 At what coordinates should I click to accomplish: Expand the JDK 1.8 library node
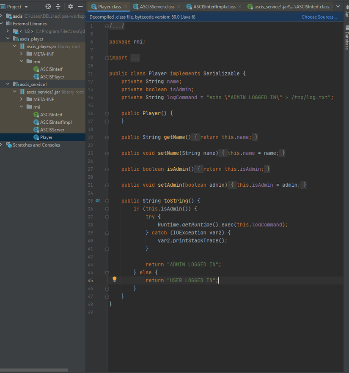click(x=8, y=31)
